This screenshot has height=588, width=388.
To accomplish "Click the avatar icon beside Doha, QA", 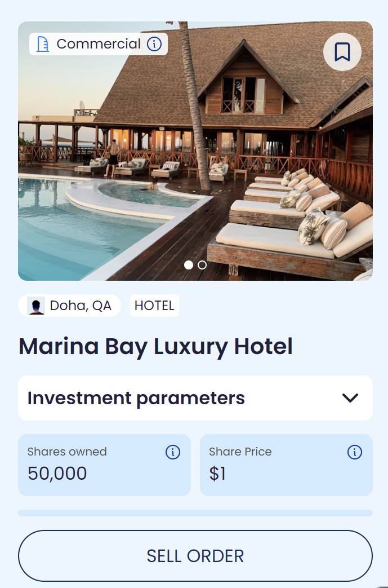I will (36, 306).
